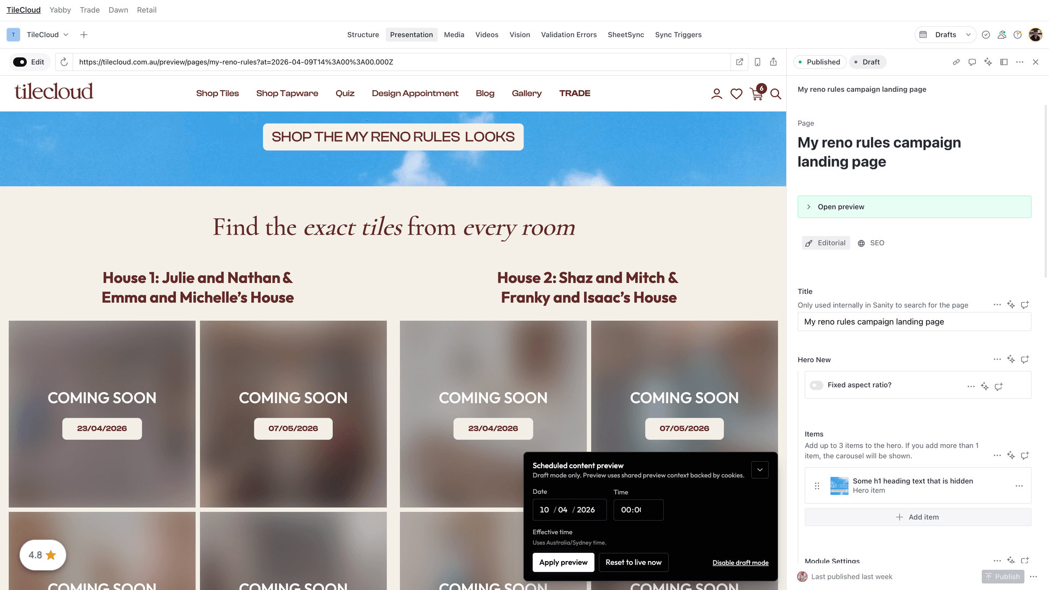Image resolution: width=1049 pixels, height=590 pixels.
Task: Open the TRADE site link
Action: (575, 93)
